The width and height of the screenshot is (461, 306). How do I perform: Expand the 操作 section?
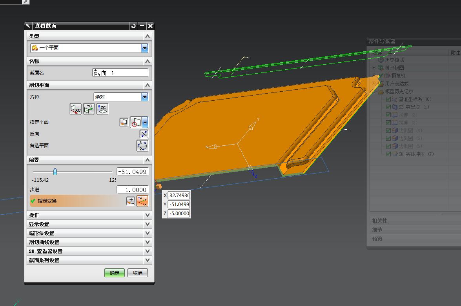(x=148, y=215)
